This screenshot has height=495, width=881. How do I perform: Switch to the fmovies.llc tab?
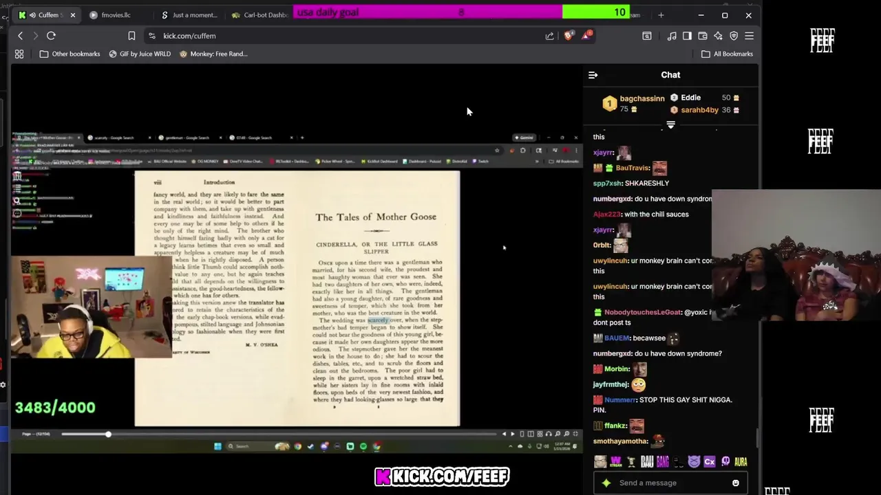click(x=116, y=14)
